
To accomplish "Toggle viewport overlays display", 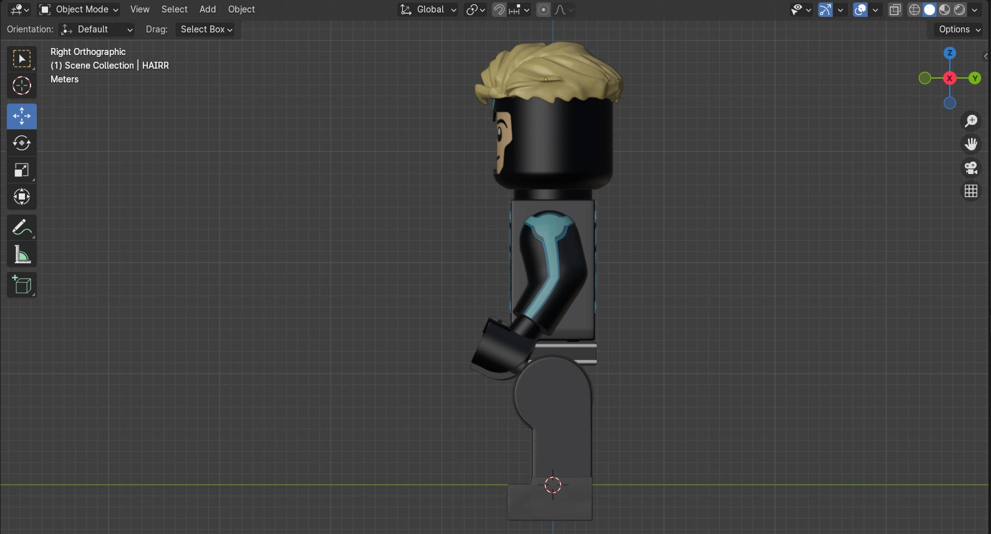I will point(860,9).
